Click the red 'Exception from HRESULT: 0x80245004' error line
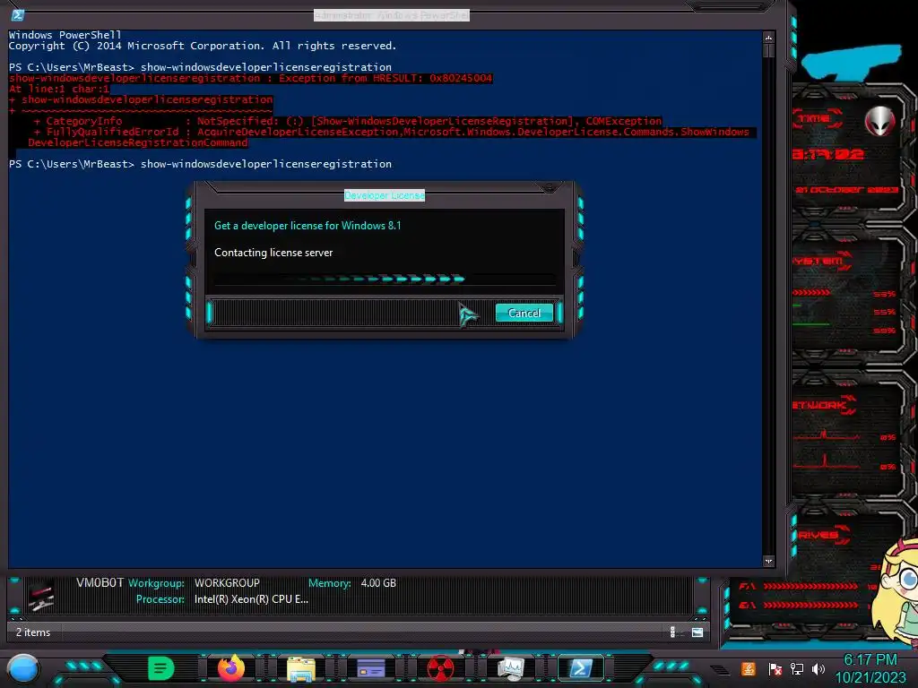 pos(251,79)
